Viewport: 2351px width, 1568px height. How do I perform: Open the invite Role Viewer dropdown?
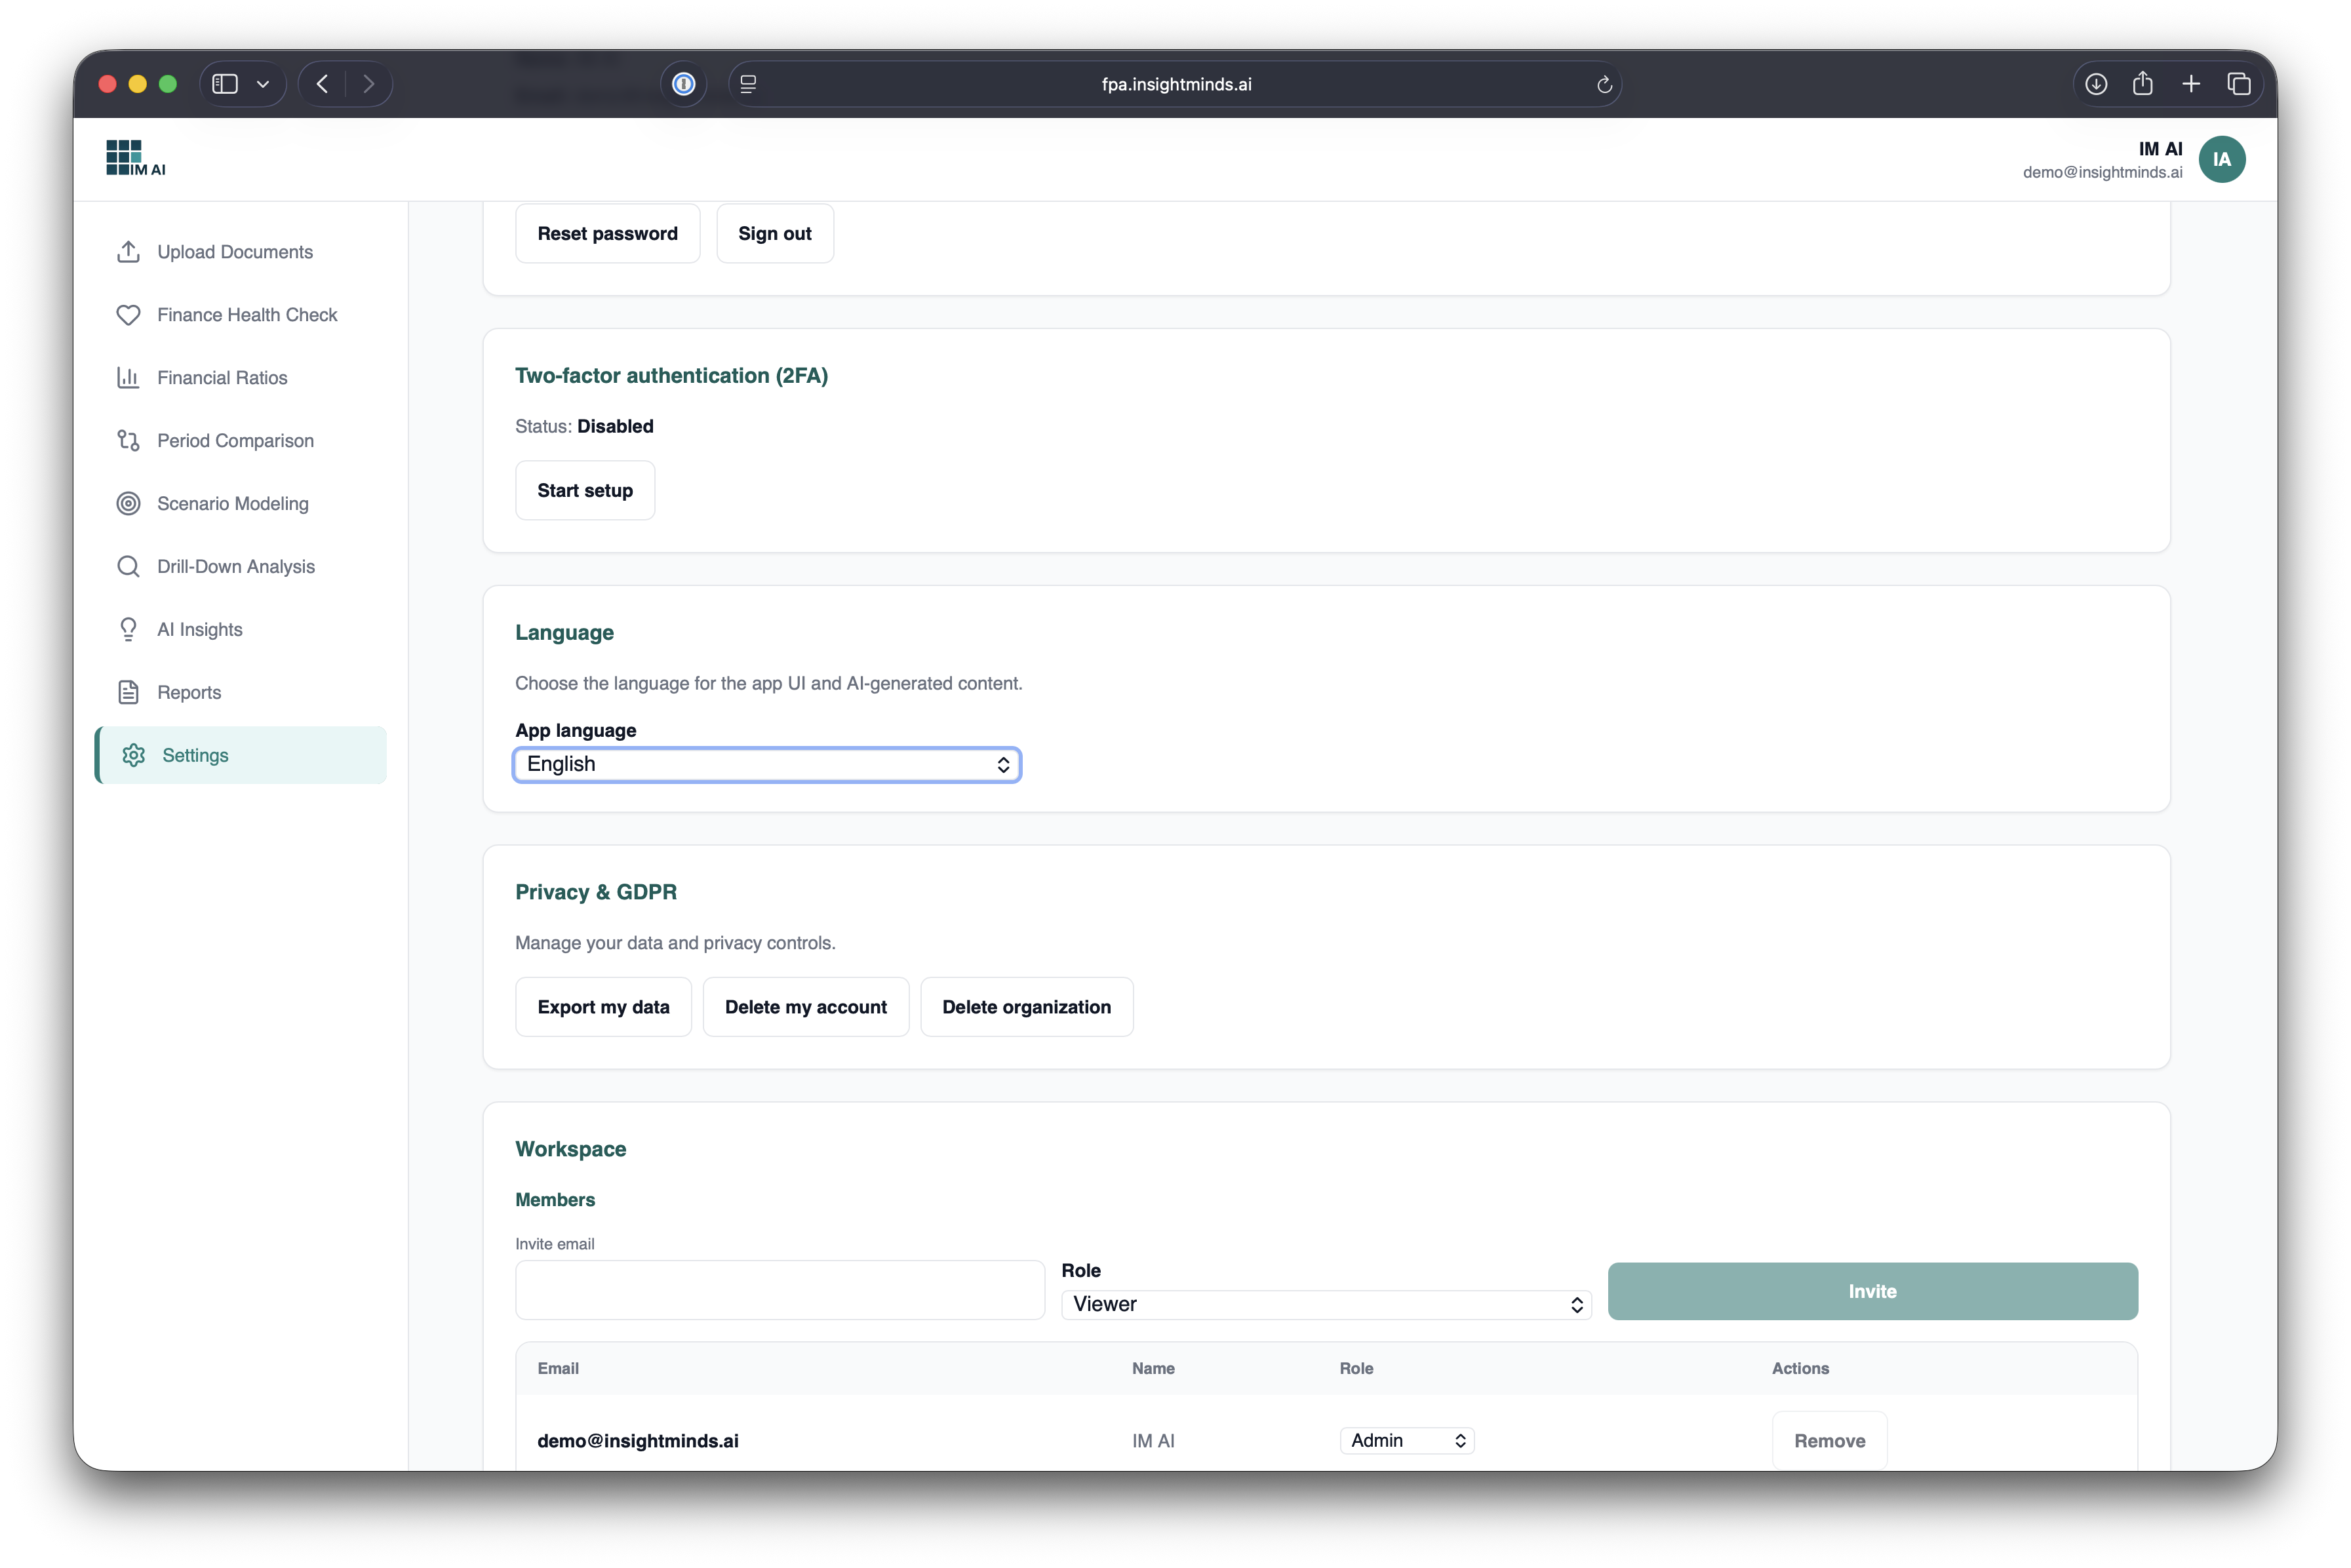pyautogui.click(x=1325, y=1304)
